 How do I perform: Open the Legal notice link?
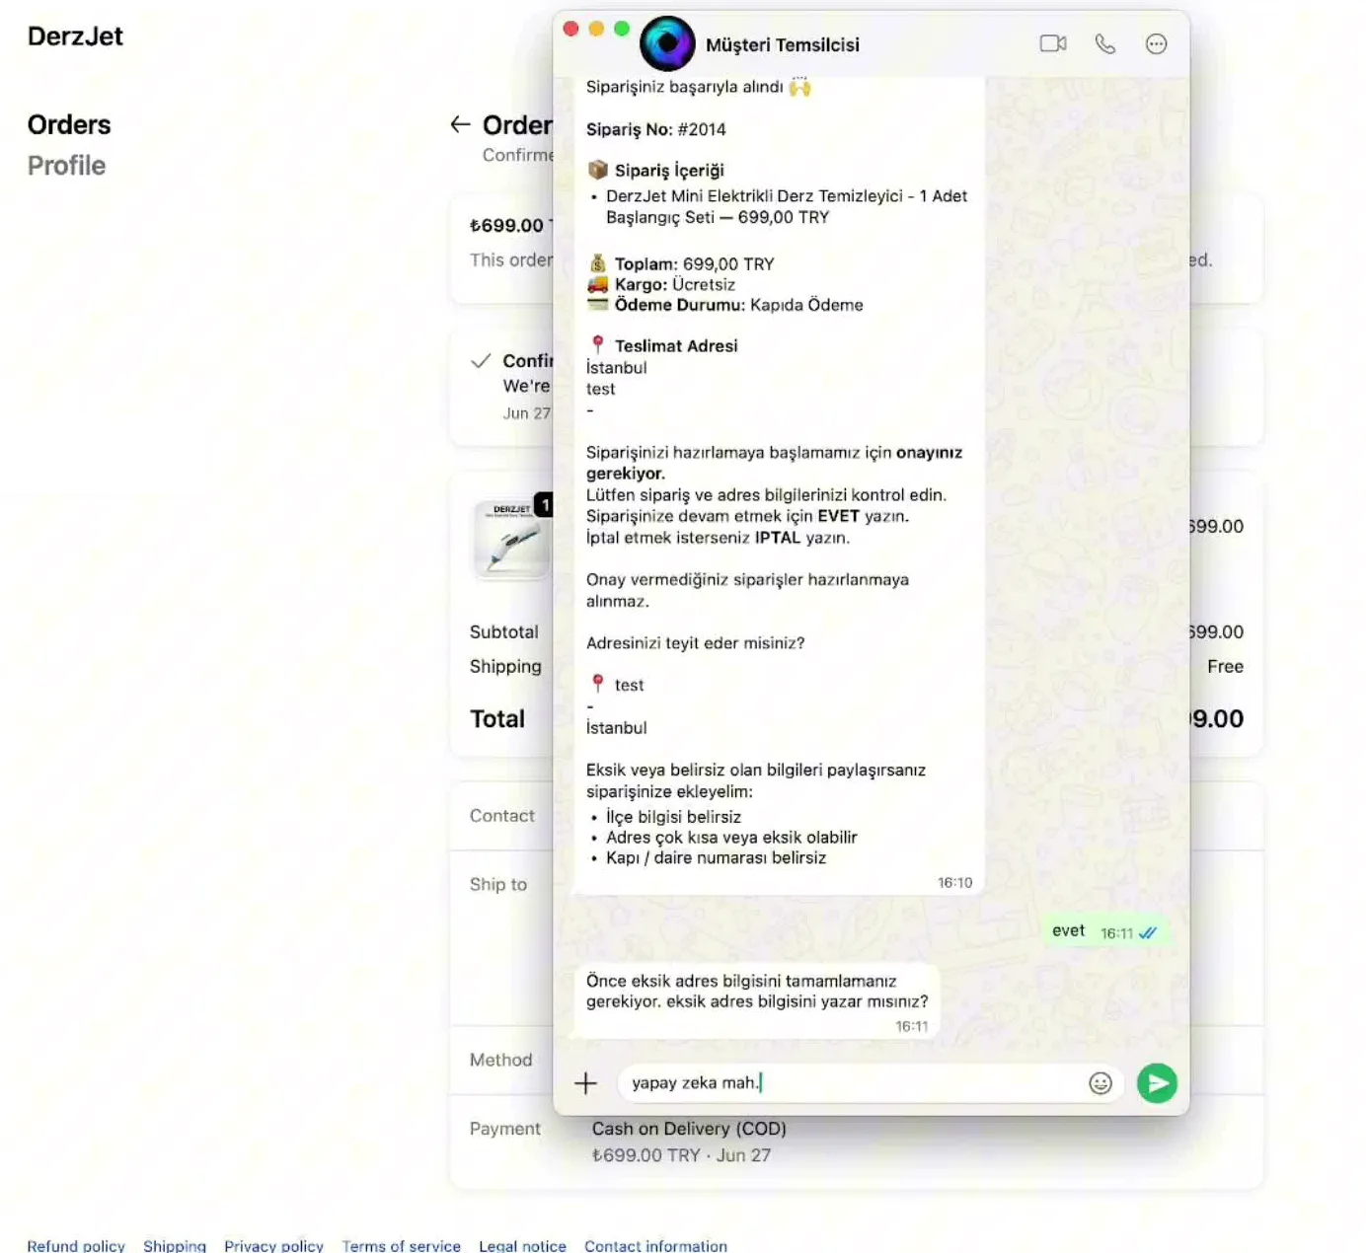pyautogui.click(x=522, y=1245)
